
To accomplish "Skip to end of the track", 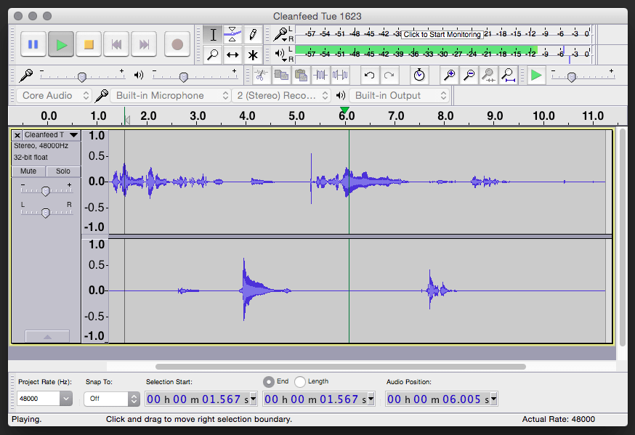I will point(144,44).
